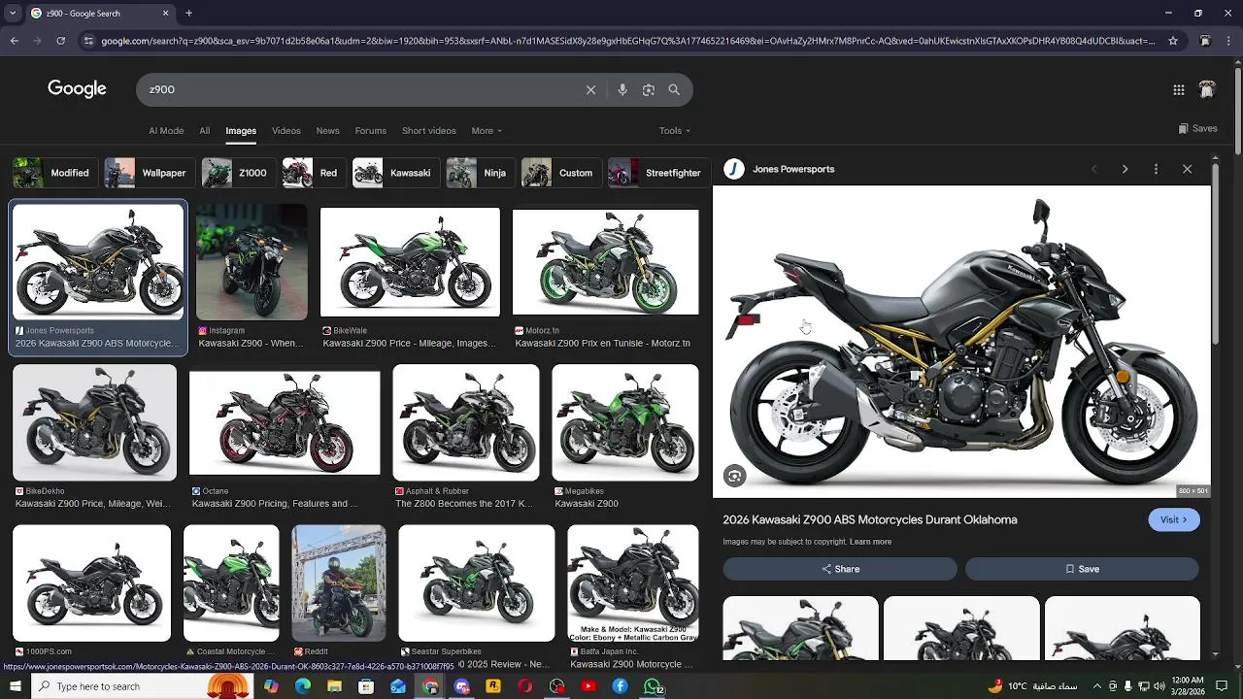The width and height of the screenshot is (1243, 699).
Task: Click the magnifier search submit icon
Action: tap(674, 89)
